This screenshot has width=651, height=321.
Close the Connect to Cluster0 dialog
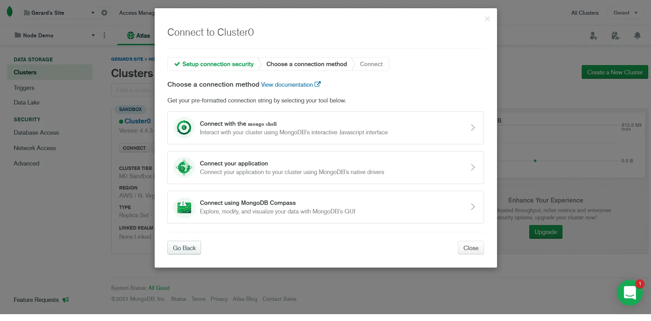pyautogui.click(x=487, y=19)
